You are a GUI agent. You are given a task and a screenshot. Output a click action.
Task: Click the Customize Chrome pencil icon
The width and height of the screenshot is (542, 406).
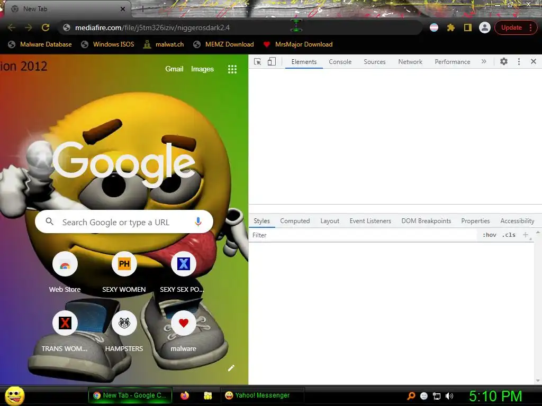pos(231,368)
